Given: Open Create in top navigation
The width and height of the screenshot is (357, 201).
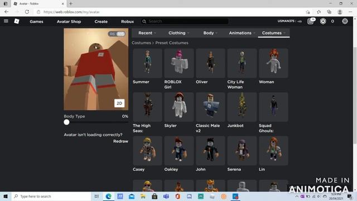Looking at the screenshot, I should click(x=101, y=21).
